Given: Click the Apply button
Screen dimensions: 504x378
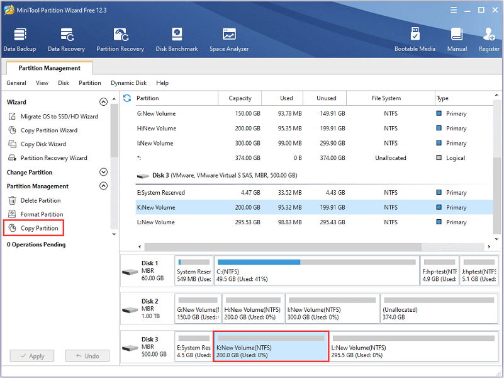Looking at the screenshot, I should pos(32,356).
